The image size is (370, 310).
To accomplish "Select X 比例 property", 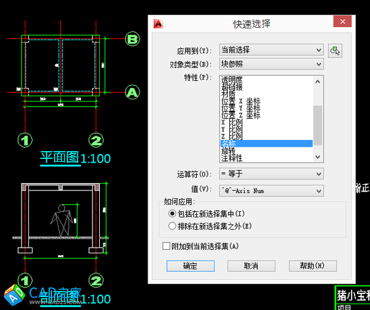I will (232, 123).
